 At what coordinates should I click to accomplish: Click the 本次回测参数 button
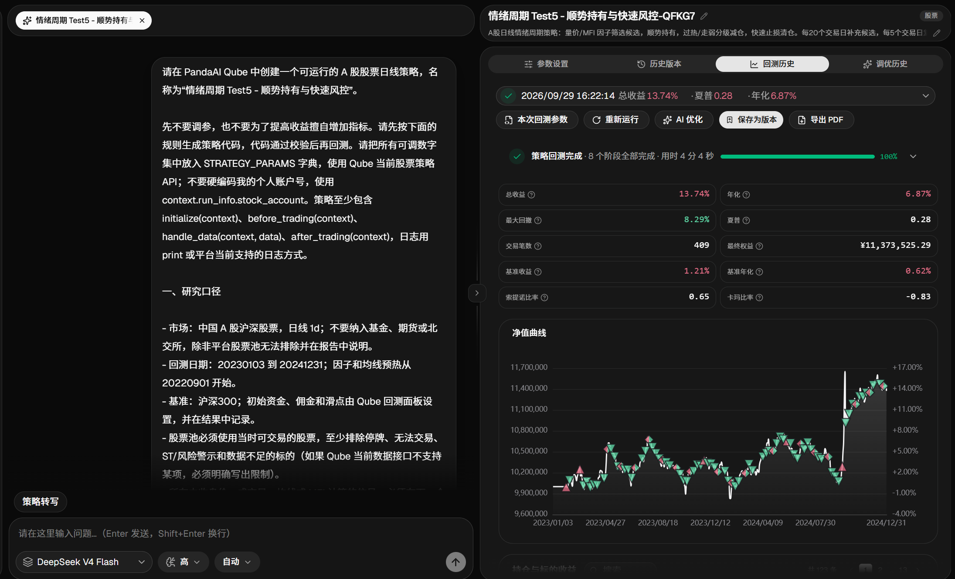click(x=537, y=120)
